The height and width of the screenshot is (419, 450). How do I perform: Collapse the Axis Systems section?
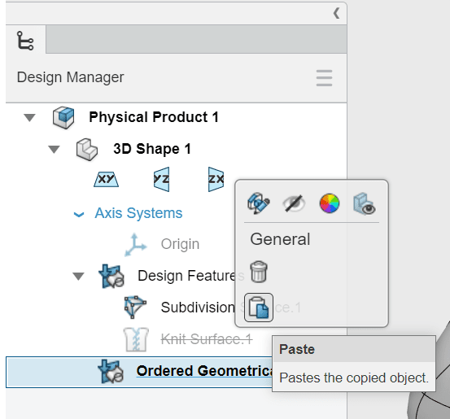click(79, 214)
